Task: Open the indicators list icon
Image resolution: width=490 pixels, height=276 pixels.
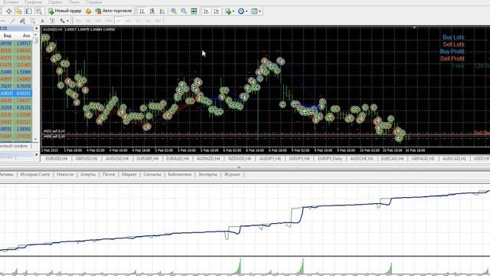Action: pyautogui.click(x=228, y=11)
